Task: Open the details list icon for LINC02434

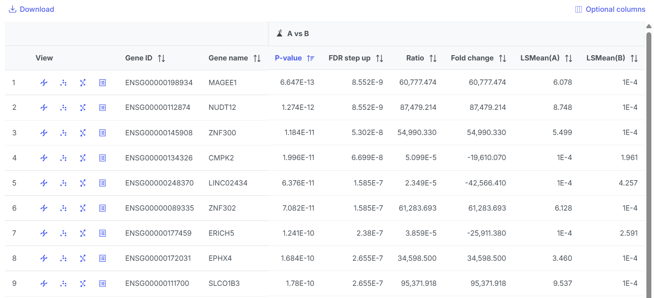Action: [102, 183]
